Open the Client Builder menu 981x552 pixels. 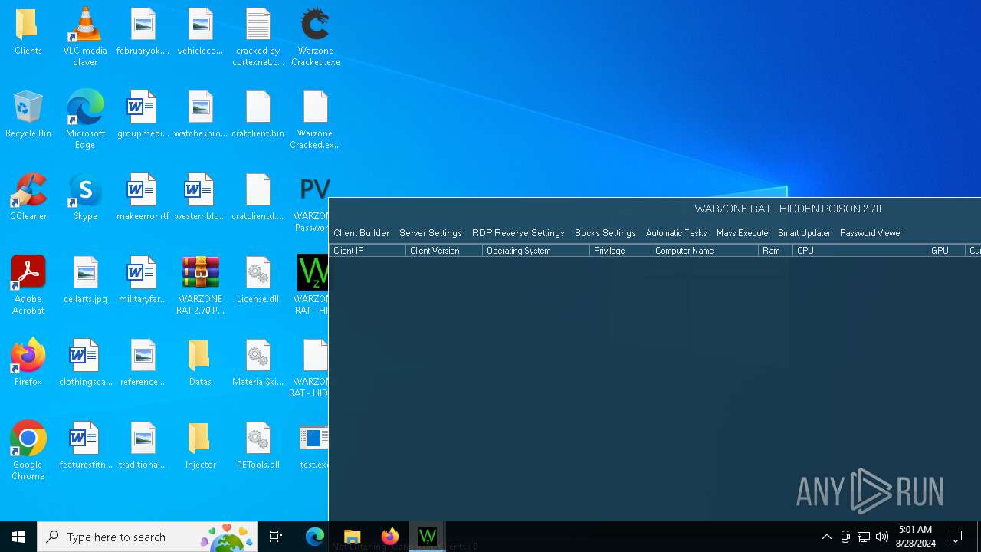[x=361, y=233]
